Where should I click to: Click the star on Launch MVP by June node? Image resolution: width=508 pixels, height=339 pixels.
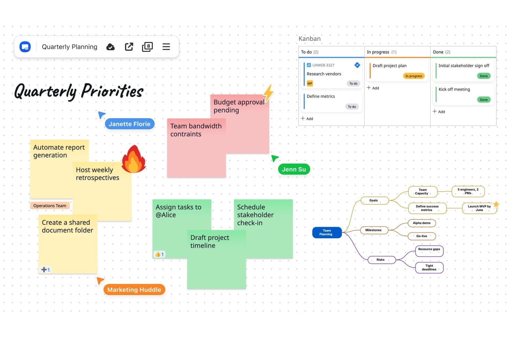coord(496,204)
